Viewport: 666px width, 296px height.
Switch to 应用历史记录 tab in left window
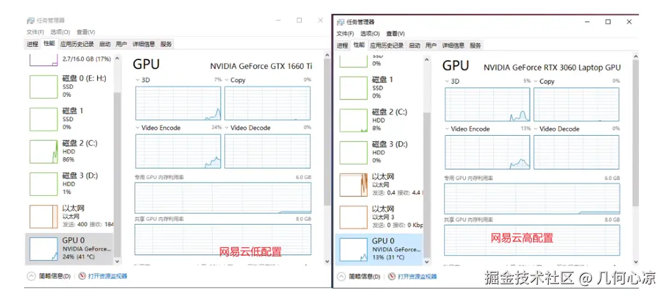click(77, 44)
